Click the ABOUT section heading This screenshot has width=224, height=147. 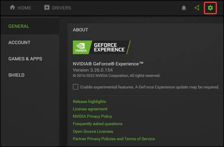coord(80,30)
